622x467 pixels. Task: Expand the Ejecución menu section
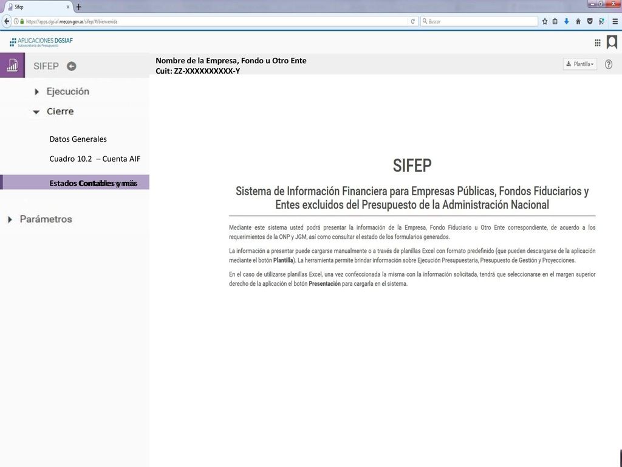click(x=63, y=91)
